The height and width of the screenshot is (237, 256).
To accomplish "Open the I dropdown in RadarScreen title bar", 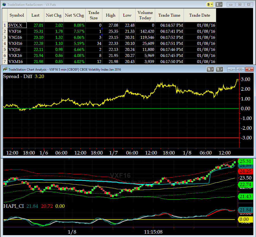I will click(219, 4).
